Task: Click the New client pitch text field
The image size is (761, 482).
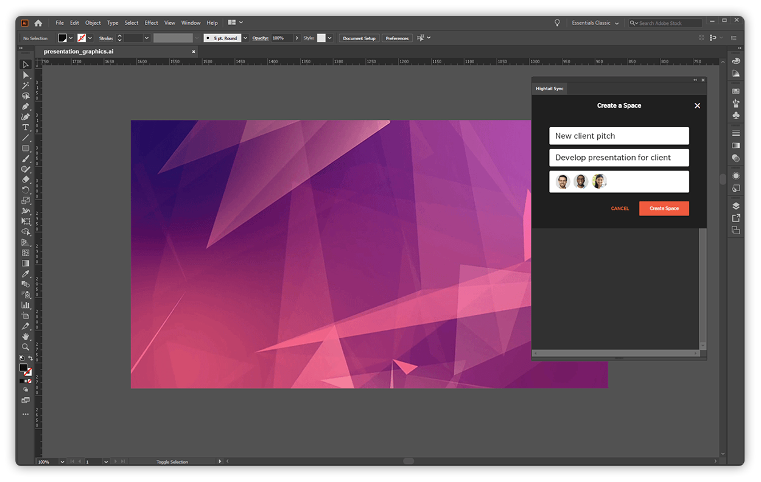Action: point(619,136)
